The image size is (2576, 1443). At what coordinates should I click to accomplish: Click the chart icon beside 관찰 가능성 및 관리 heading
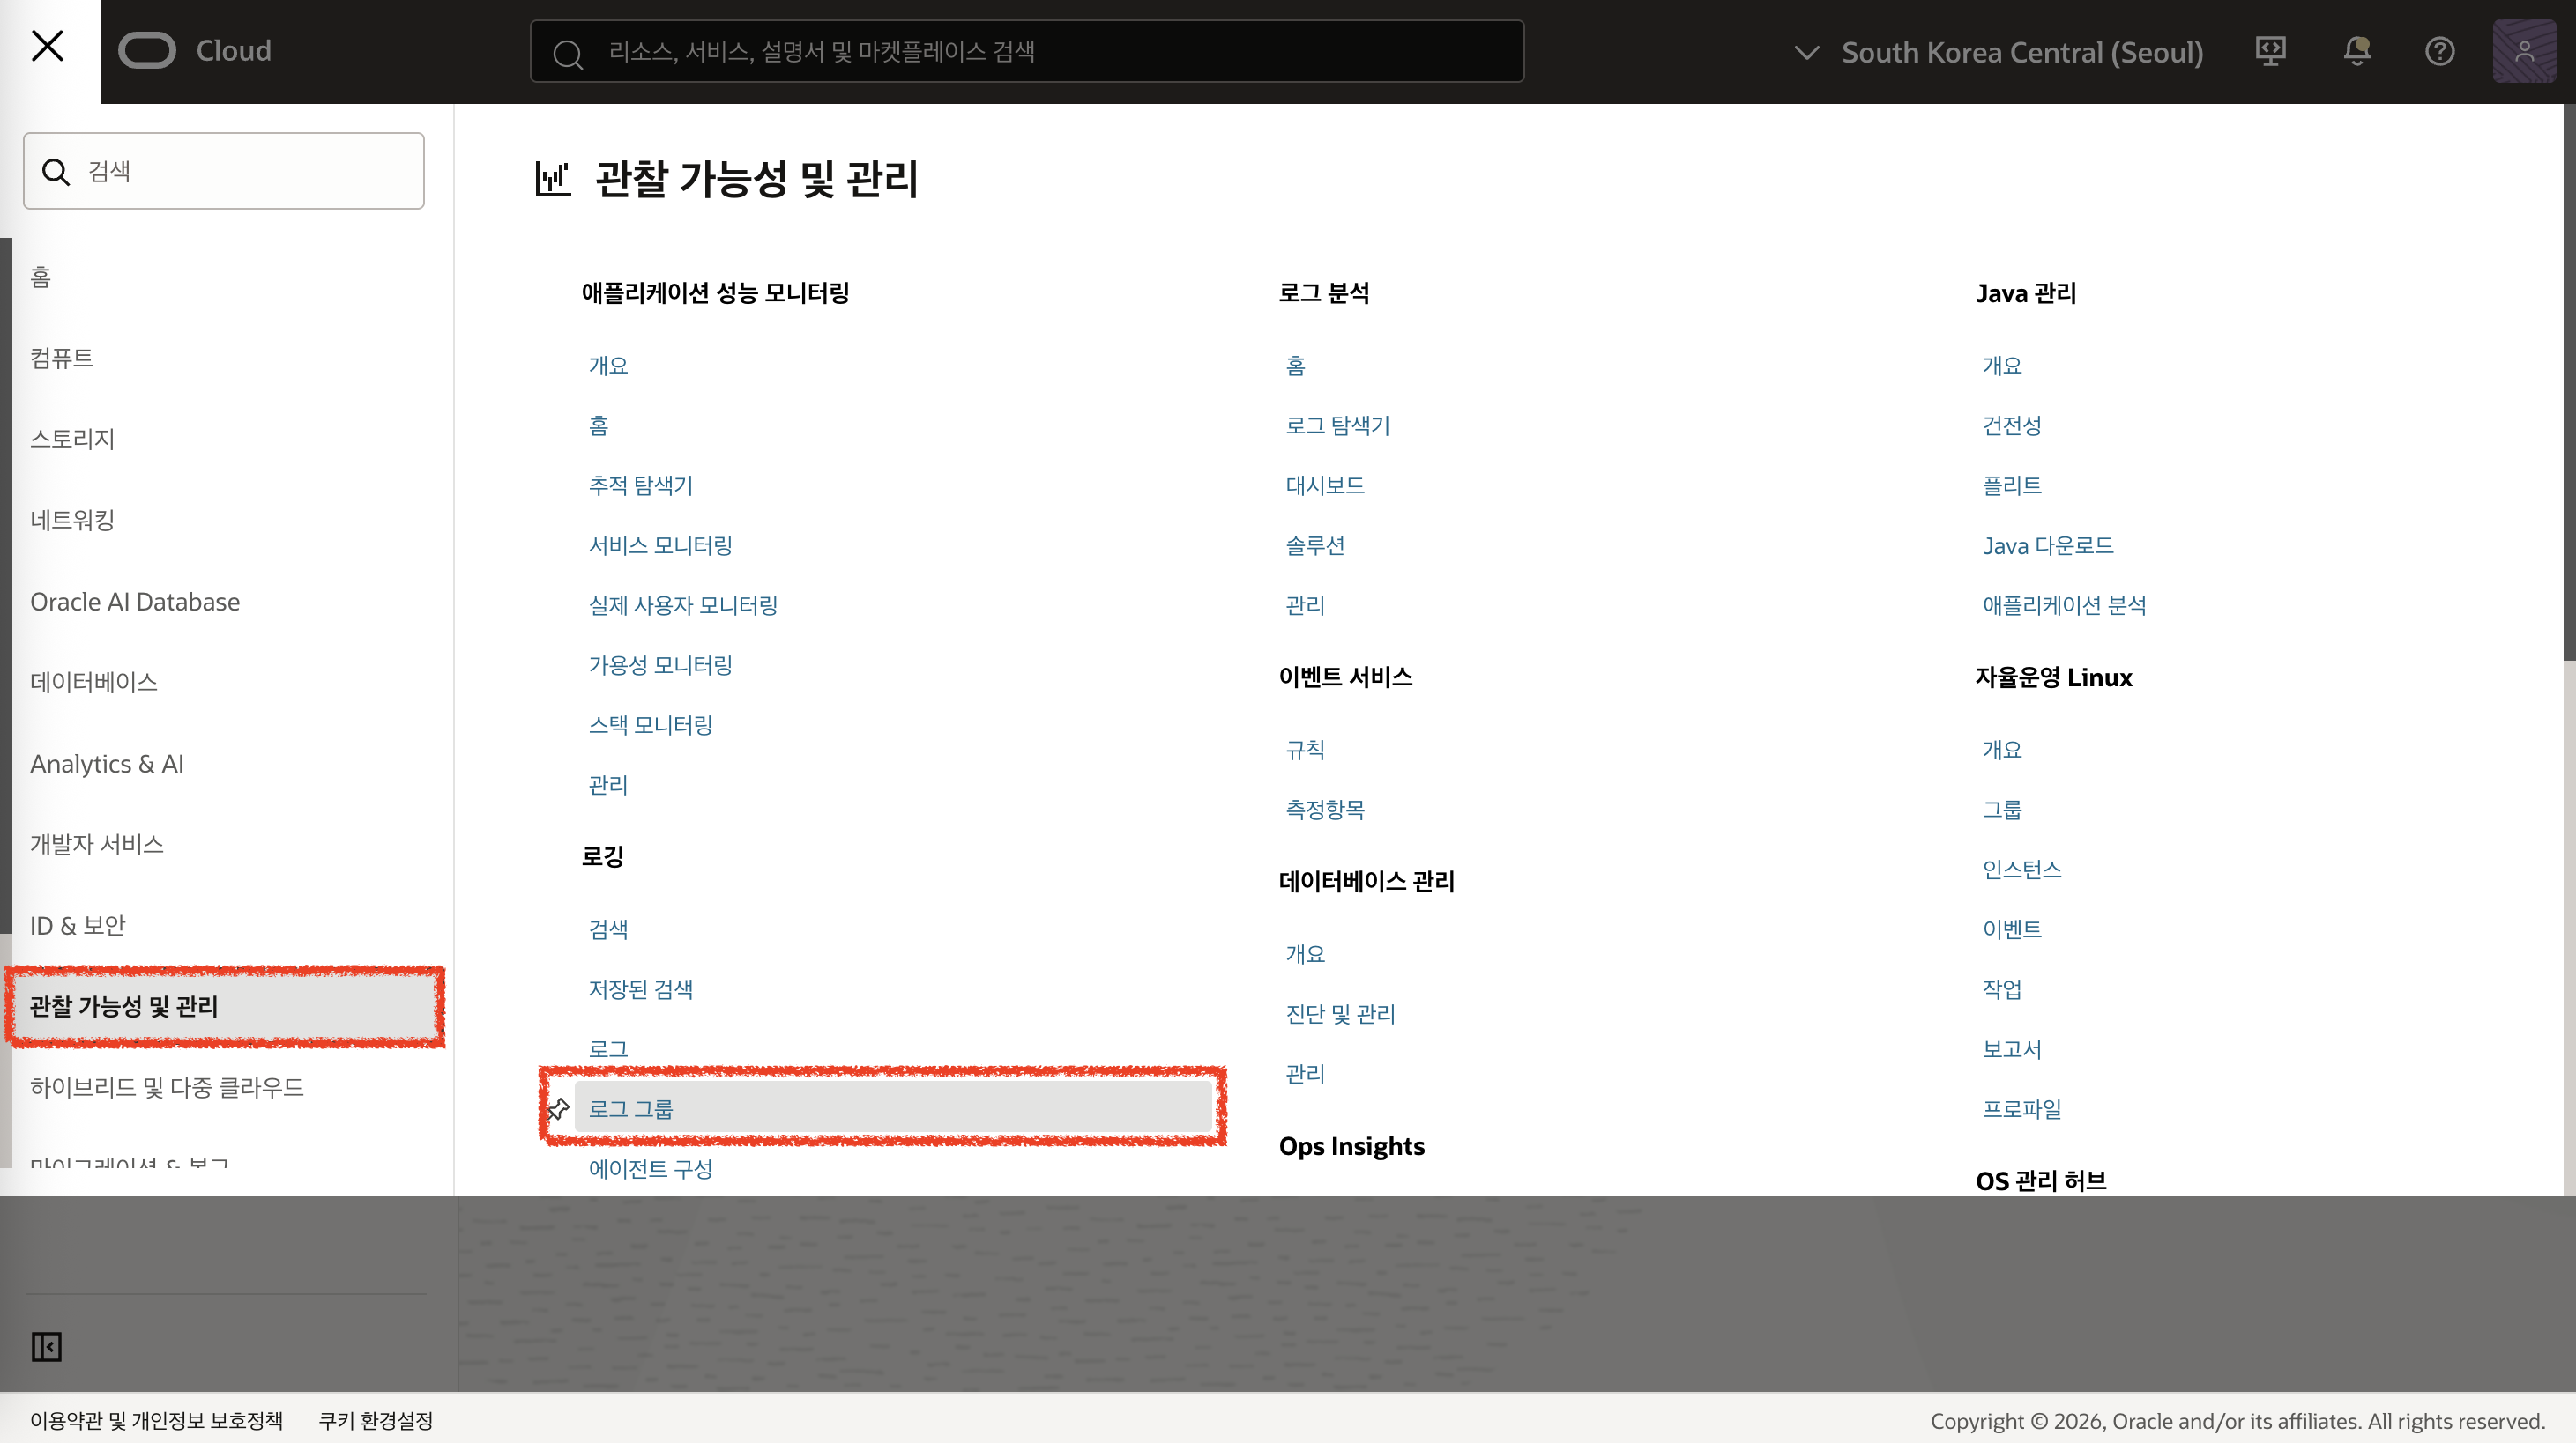pos(553,179)
